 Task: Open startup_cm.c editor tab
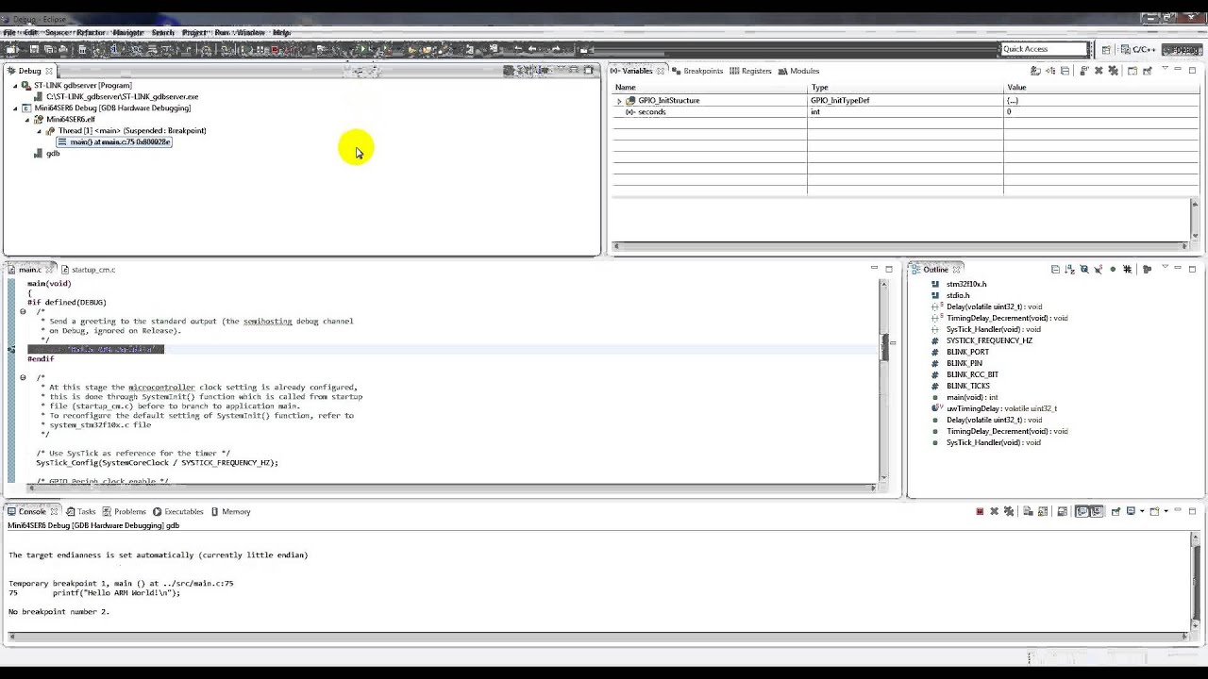pyautogui.click(x=87, y=270)
